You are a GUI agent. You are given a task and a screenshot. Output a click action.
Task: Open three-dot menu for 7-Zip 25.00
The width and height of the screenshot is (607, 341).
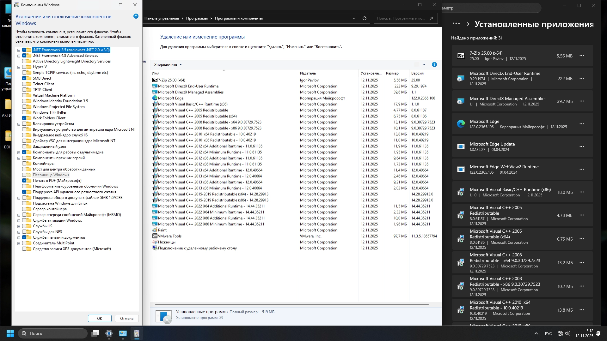pyautogui.click(x=582, y=56)
